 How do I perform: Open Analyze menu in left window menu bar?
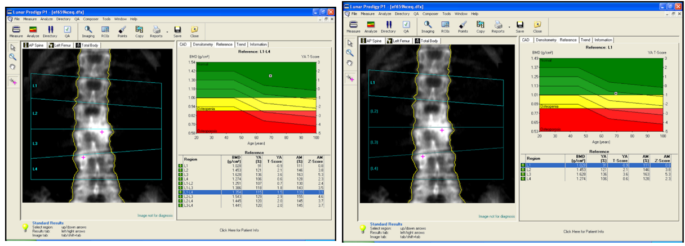pos(47,19)
